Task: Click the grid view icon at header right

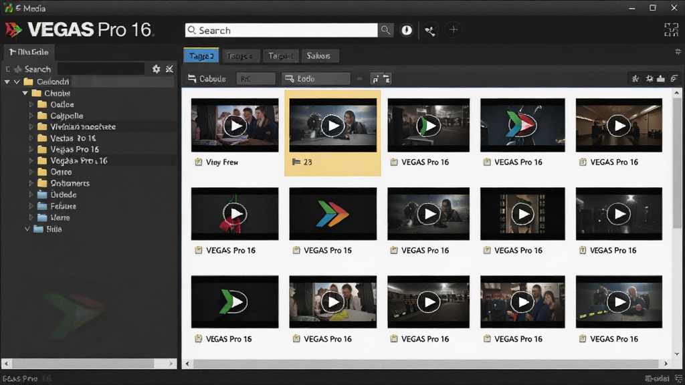Action: pos(671,29)
